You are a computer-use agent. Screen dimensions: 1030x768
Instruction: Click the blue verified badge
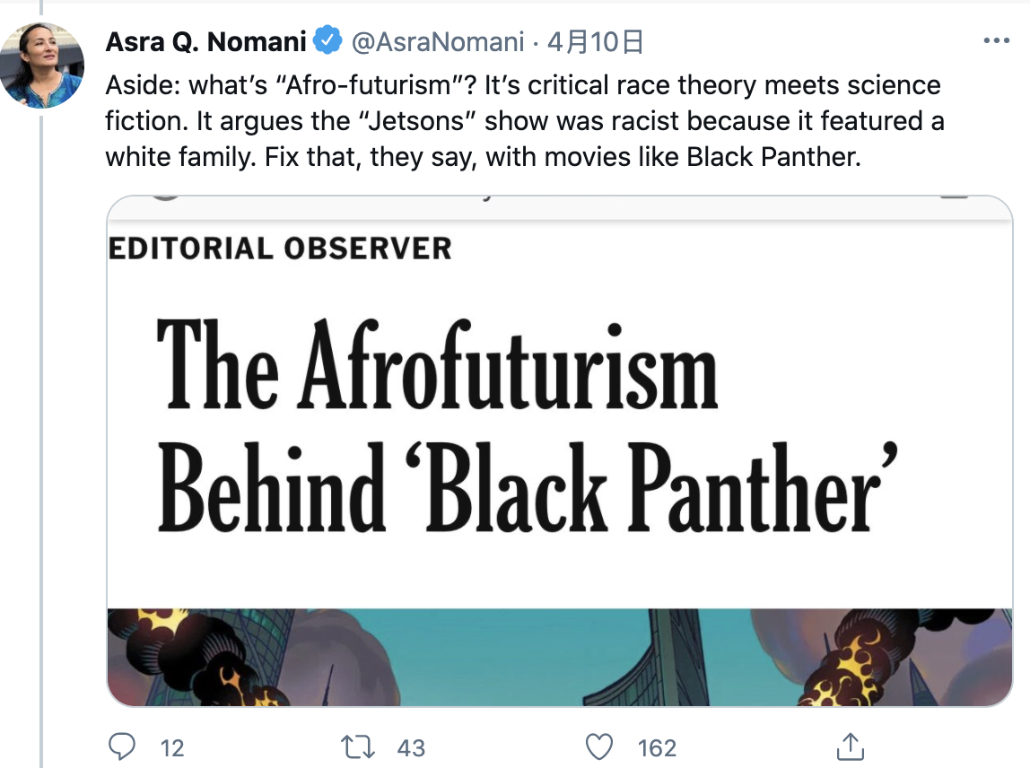(x=328, y=40)
